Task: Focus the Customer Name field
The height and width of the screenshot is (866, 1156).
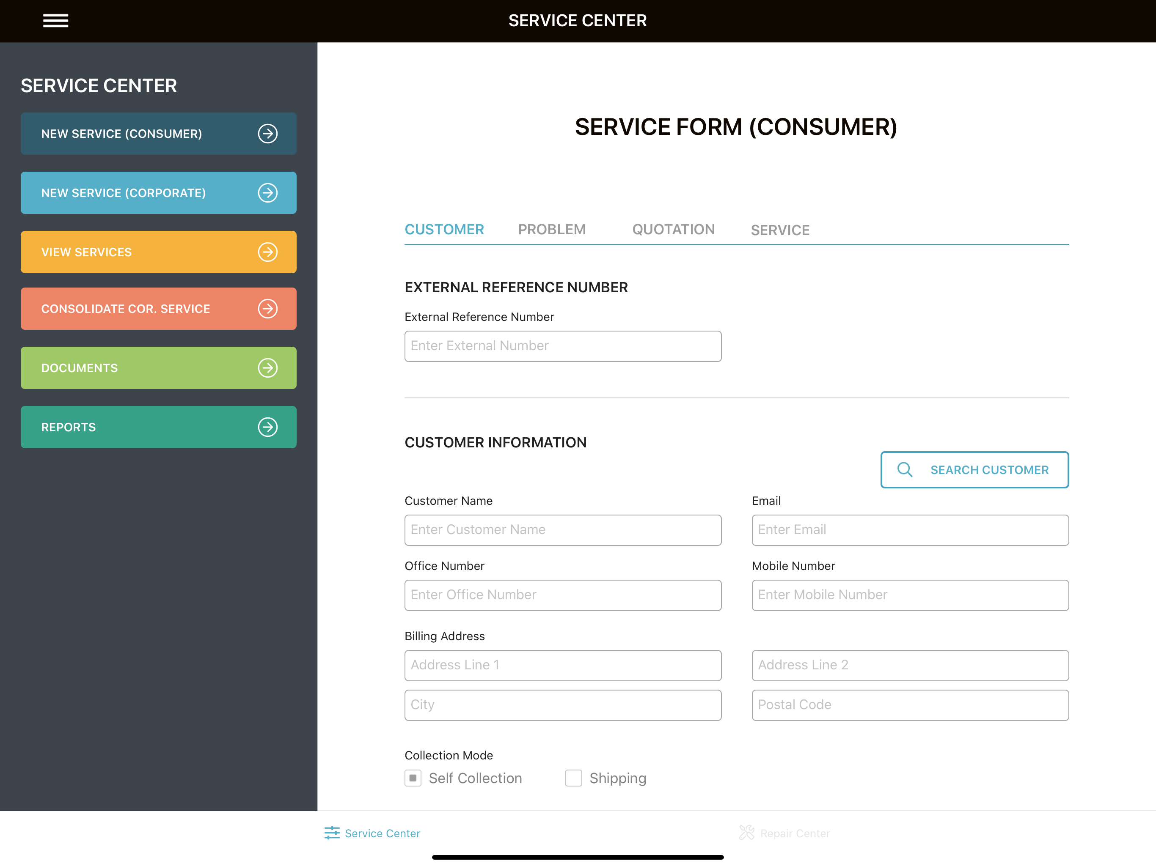Action: 563,530
